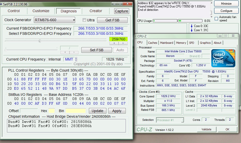Click the SetFSB title bar app icon
This screenshot has height=143, width=241.
click(x=1, y=4)
